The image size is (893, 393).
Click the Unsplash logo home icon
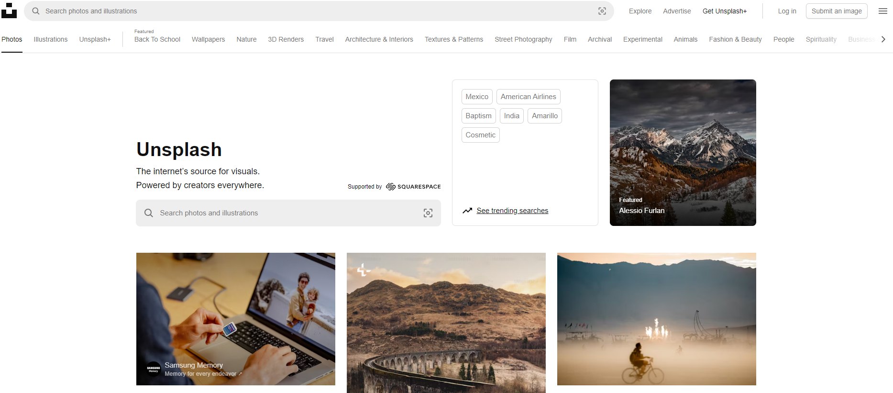(x=9, y=11)
